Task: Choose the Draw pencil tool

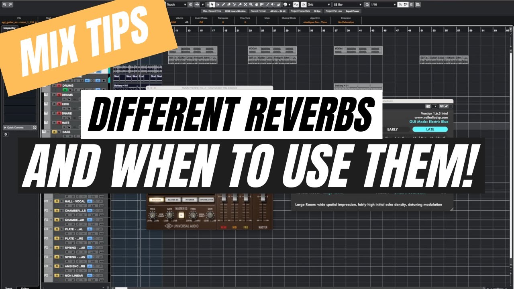Action: pyautogui.click(x=223, y=4)
